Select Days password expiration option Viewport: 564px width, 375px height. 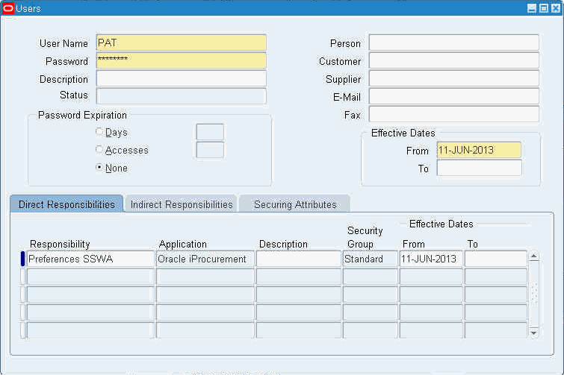tap(99, 132)
